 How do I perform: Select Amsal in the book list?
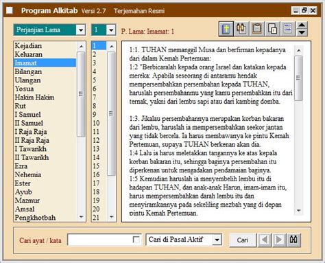click(45, 209)
